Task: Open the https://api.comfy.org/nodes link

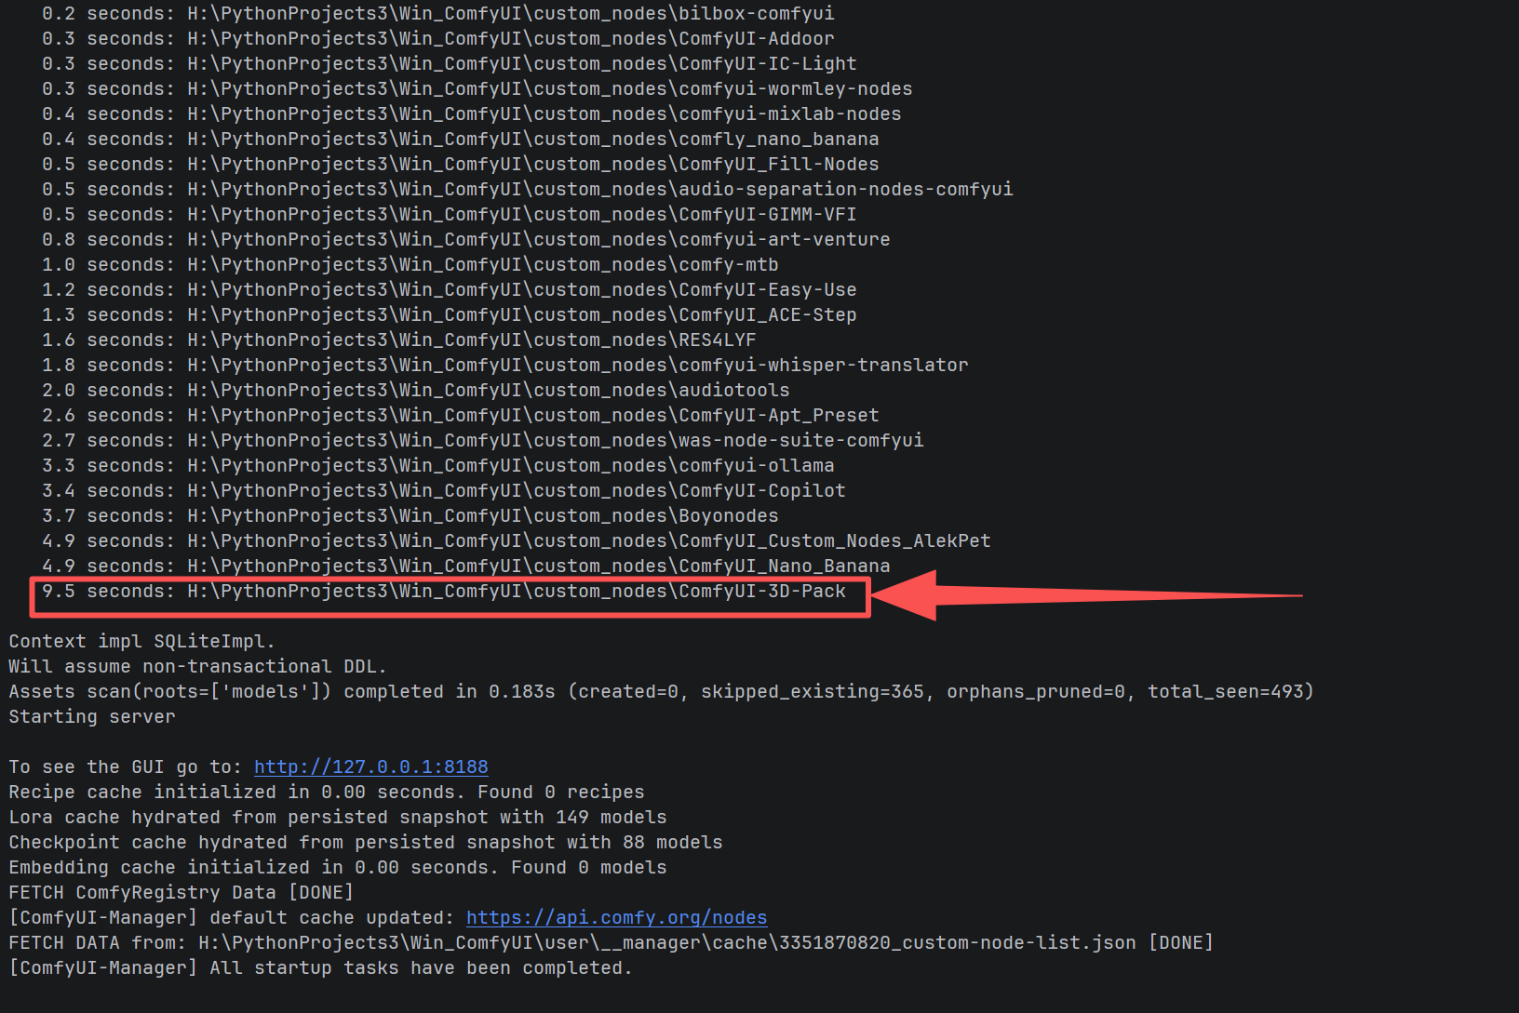Action: click(x=616, y=917)
